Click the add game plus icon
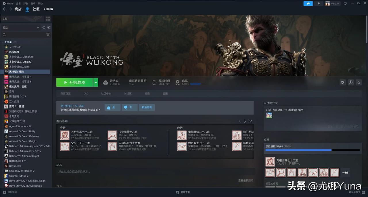368x197 pixels. click(x=4, y=192)
